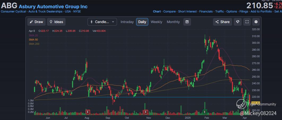The width and height of the screenshot is (282, 120).
Task: Click Add to Portfolio link
Action: coord(261,11)
